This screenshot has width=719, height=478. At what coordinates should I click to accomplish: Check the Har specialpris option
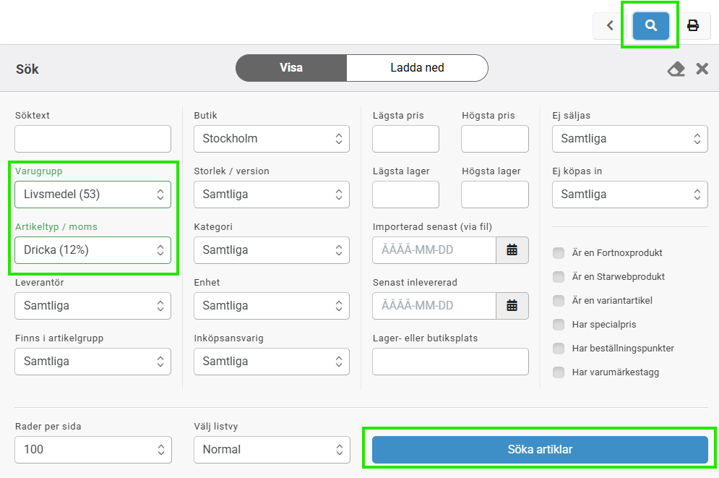coord(558,325)
